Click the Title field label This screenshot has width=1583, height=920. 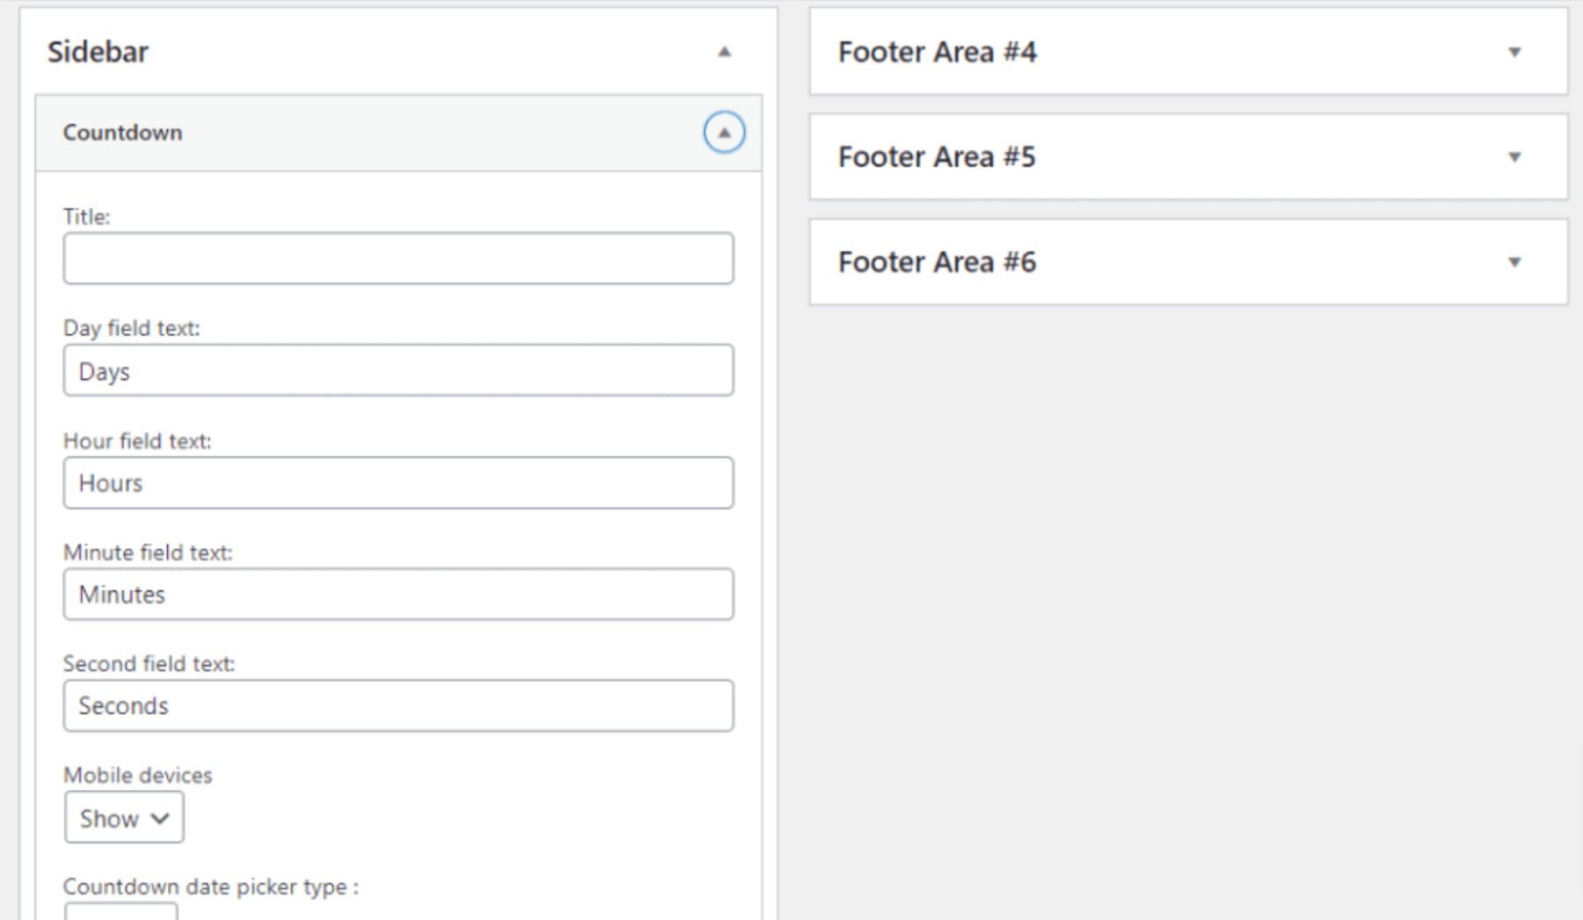(86, 216)
